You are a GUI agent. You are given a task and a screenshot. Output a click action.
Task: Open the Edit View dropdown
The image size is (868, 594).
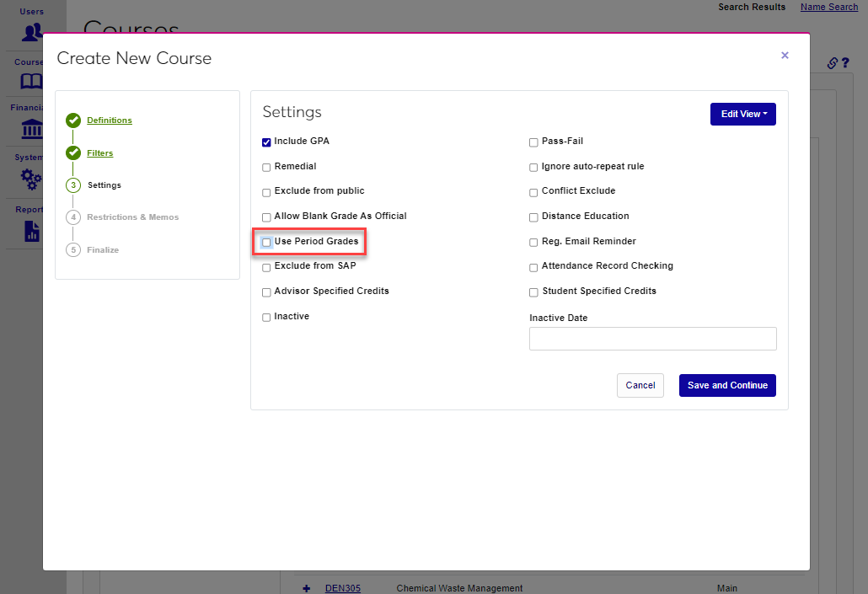742,114
